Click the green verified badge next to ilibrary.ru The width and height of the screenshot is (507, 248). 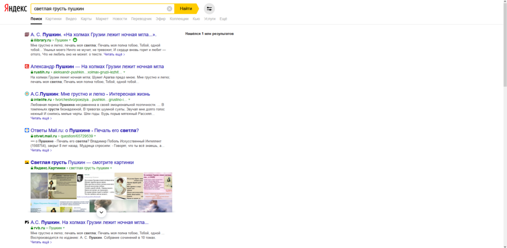(75, 40)
